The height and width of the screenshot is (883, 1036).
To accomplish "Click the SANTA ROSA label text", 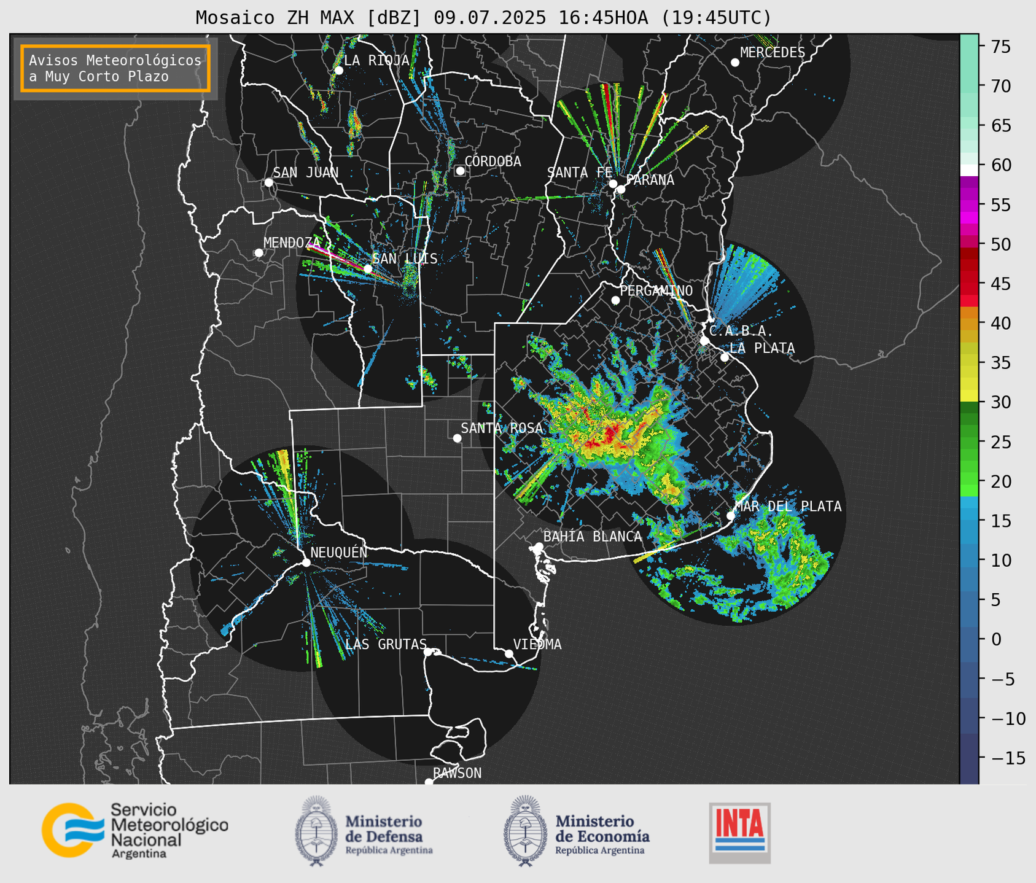I will [502, 428].
